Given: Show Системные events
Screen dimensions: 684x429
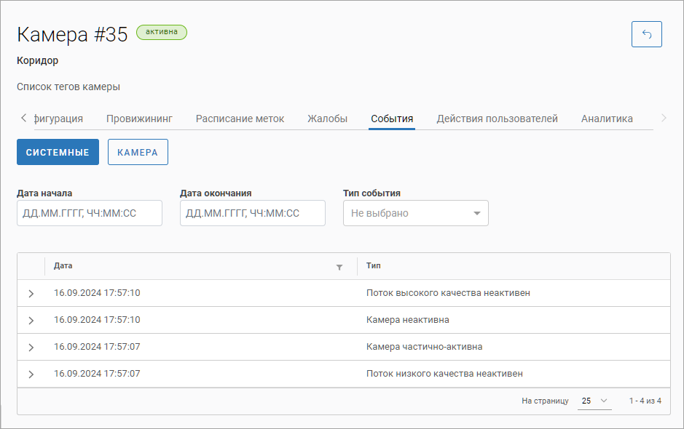Looking at the screenshot, I should coord(58,153).
